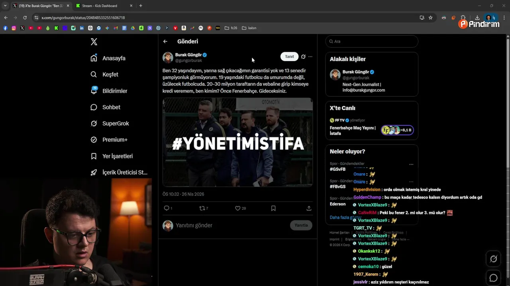This screenshot has width=510, height=286.
Task: Open Chrome three-dot menu
Action: (504, 17)
